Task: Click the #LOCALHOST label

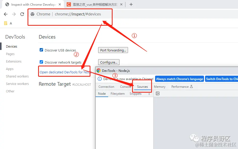Action: [x=82, y=85]
